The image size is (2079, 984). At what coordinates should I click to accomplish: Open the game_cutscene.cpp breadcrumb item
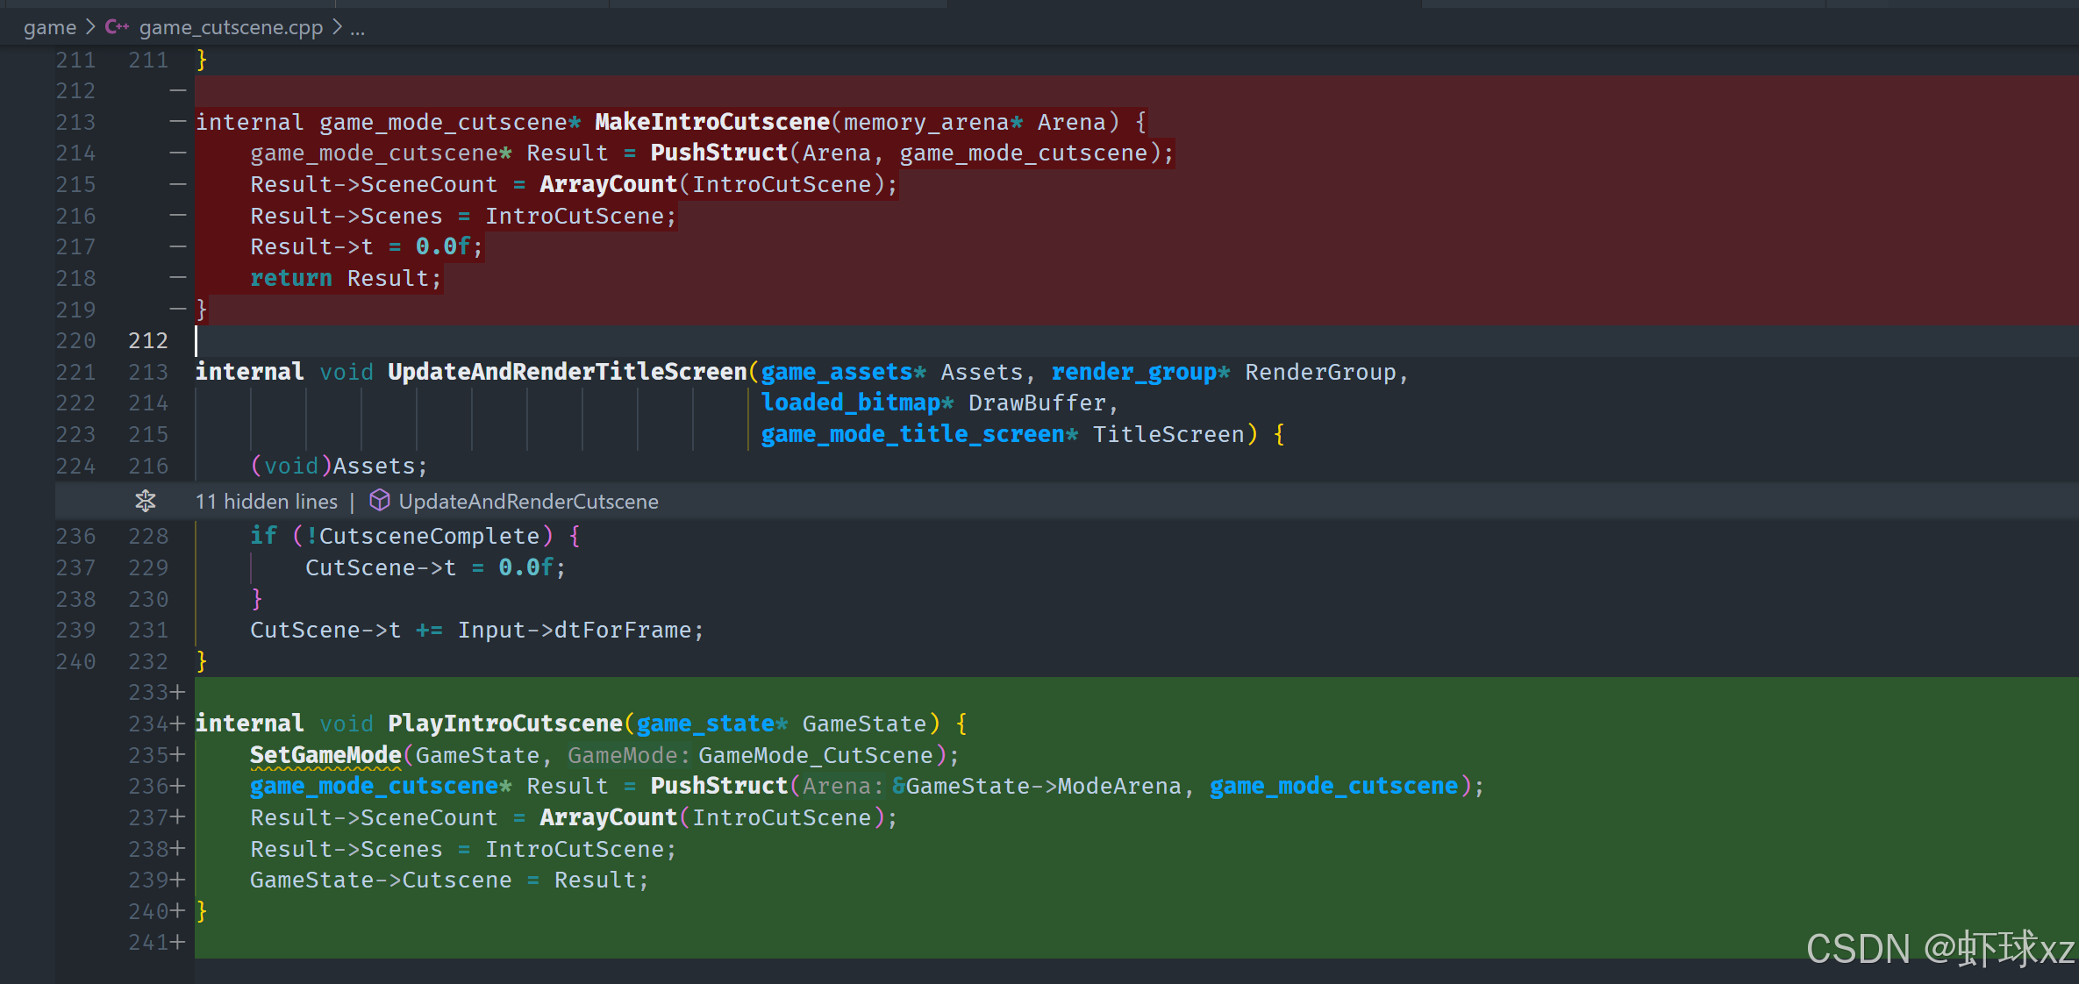[231, 27]
